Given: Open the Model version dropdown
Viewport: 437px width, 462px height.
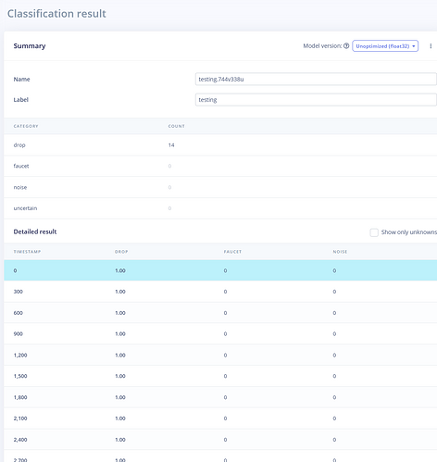Looking at the screenshot, I should click(385, 46).
